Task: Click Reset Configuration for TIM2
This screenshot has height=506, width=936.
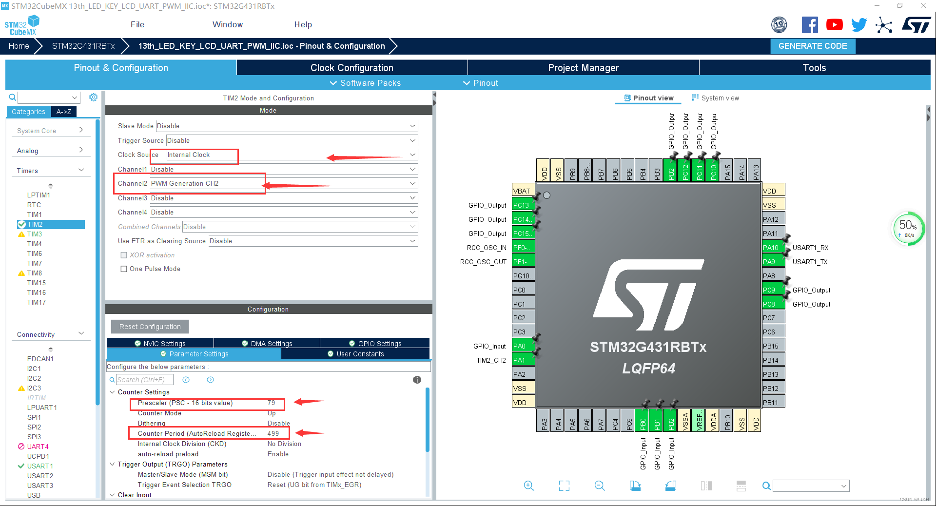Action: click(149, 326)
